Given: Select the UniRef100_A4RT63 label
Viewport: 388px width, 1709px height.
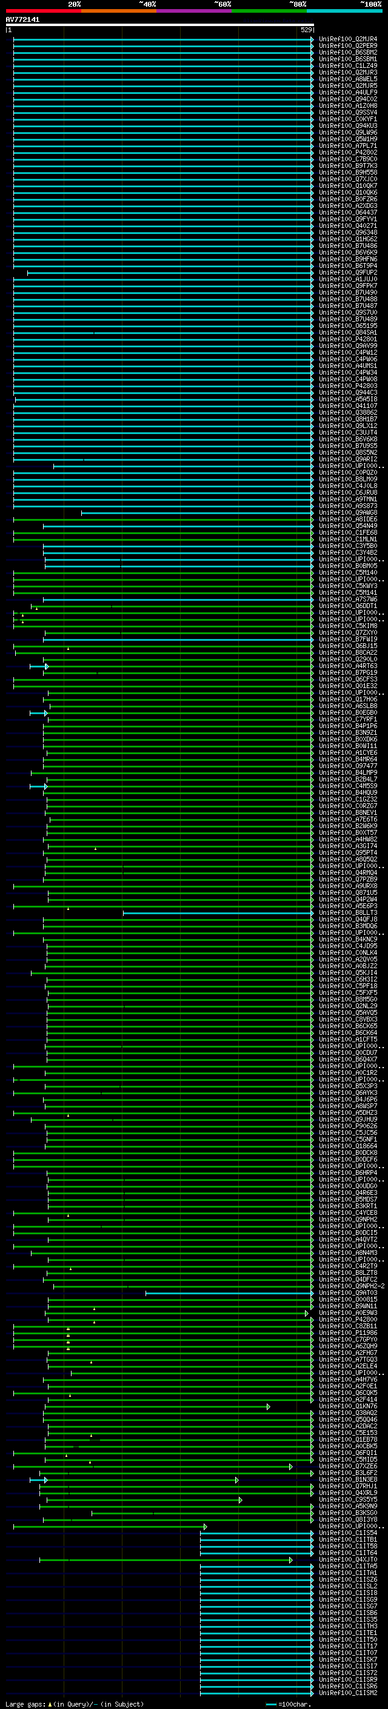Looking at the screenshot, I should (x=348, y=666).
